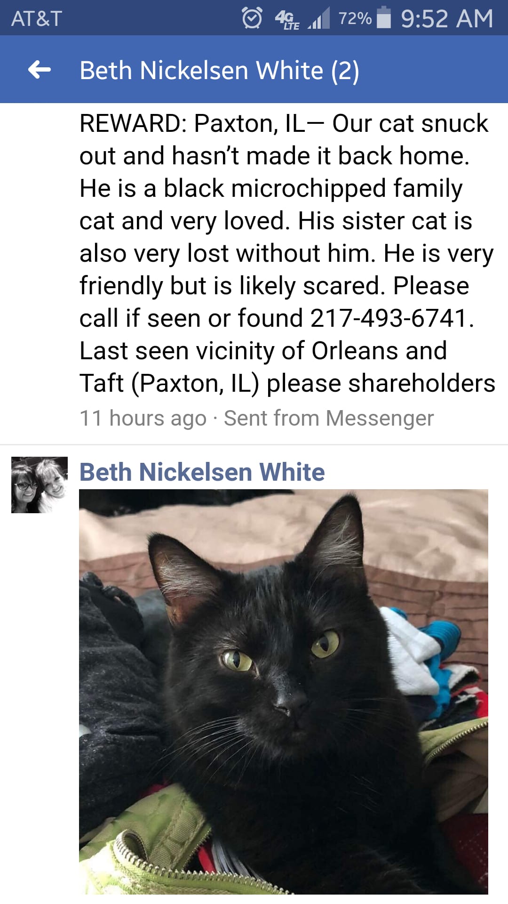Select the word REWARD in the message
The height and width of the screenshot is (904, 508).
click(130, 123)
